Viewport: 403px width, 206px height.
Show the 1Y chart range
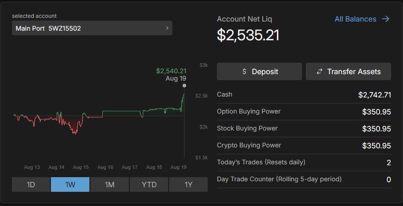[x=188, y=184]
